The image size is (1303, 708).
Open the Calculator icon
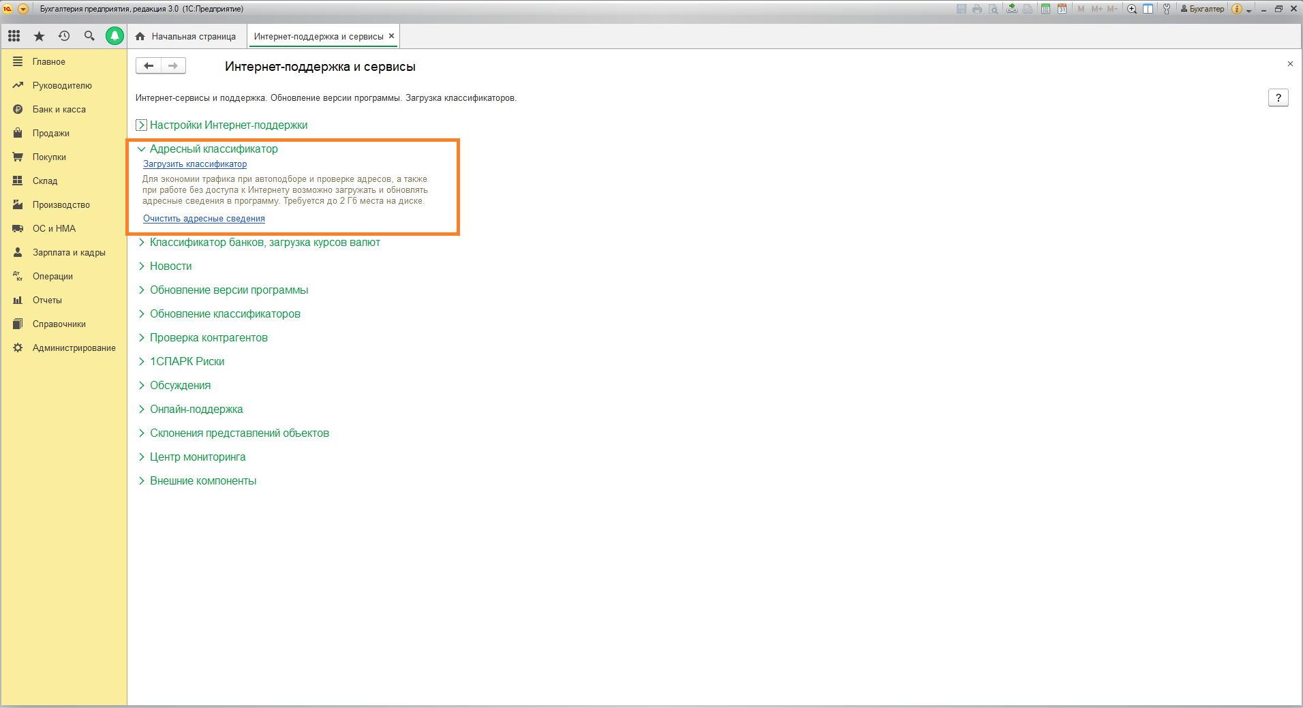pos(1045,9)
